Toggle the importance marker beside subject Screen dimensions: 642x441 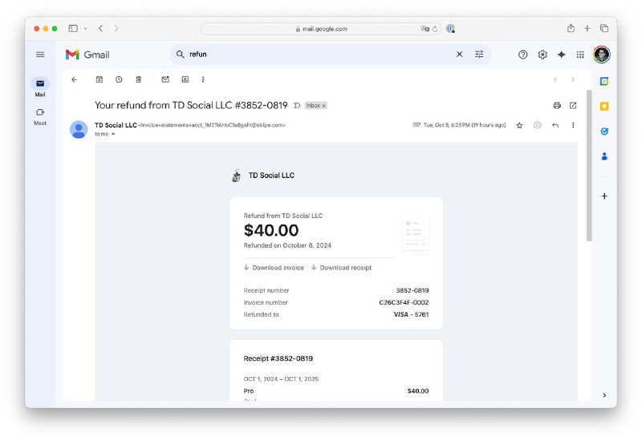click(297, 106)
